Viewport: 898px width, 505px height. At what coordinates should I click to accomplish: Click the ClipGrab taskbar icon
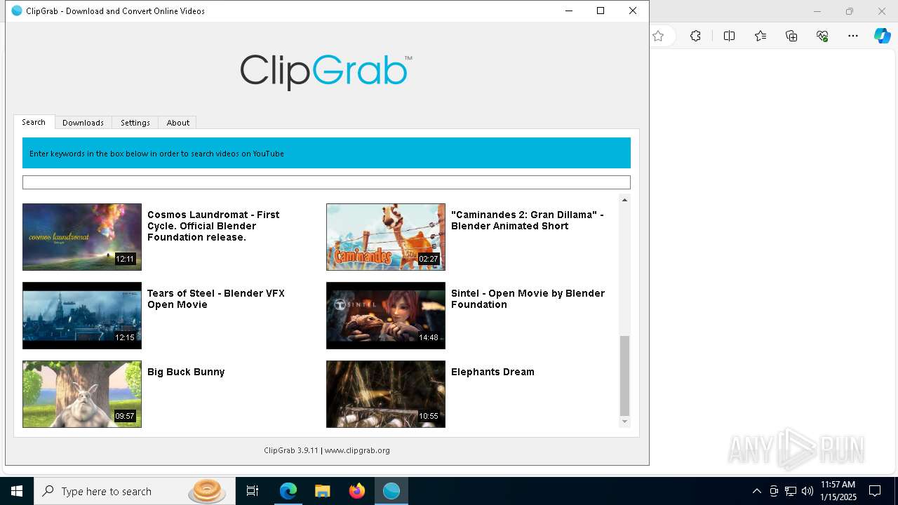pos(391,491)
